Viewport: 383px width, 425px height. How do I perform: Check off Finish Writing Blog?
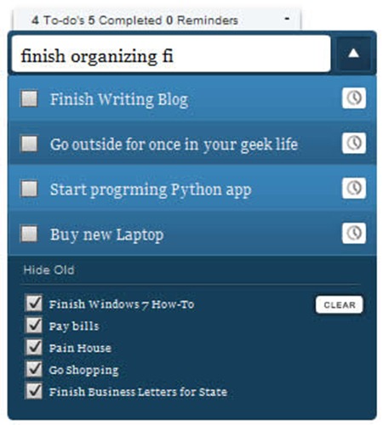29,99
